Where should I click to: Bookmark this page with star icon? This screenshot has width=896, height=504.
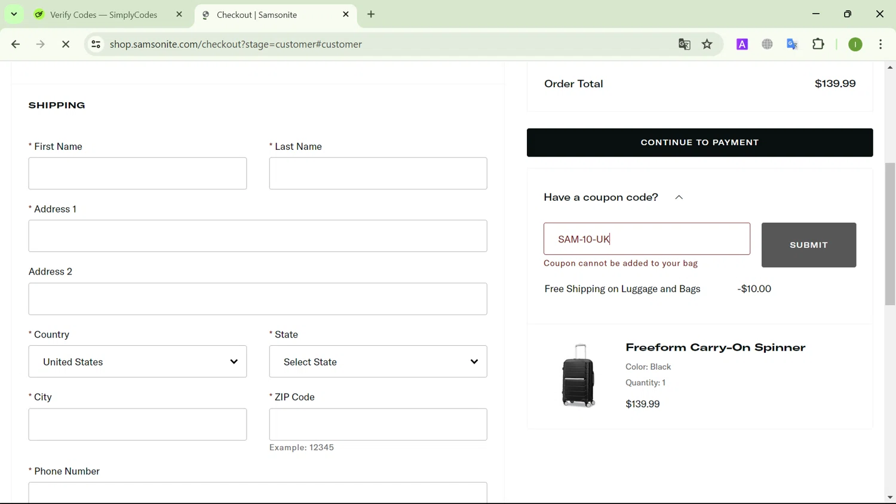coord(707,44)
